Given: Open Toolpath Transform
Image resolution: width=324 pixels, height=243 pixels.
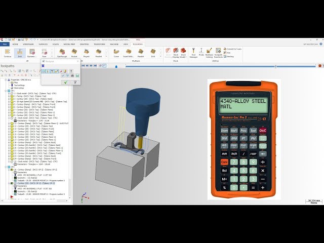Looking at the screenshot, I should tap(218, 53).
